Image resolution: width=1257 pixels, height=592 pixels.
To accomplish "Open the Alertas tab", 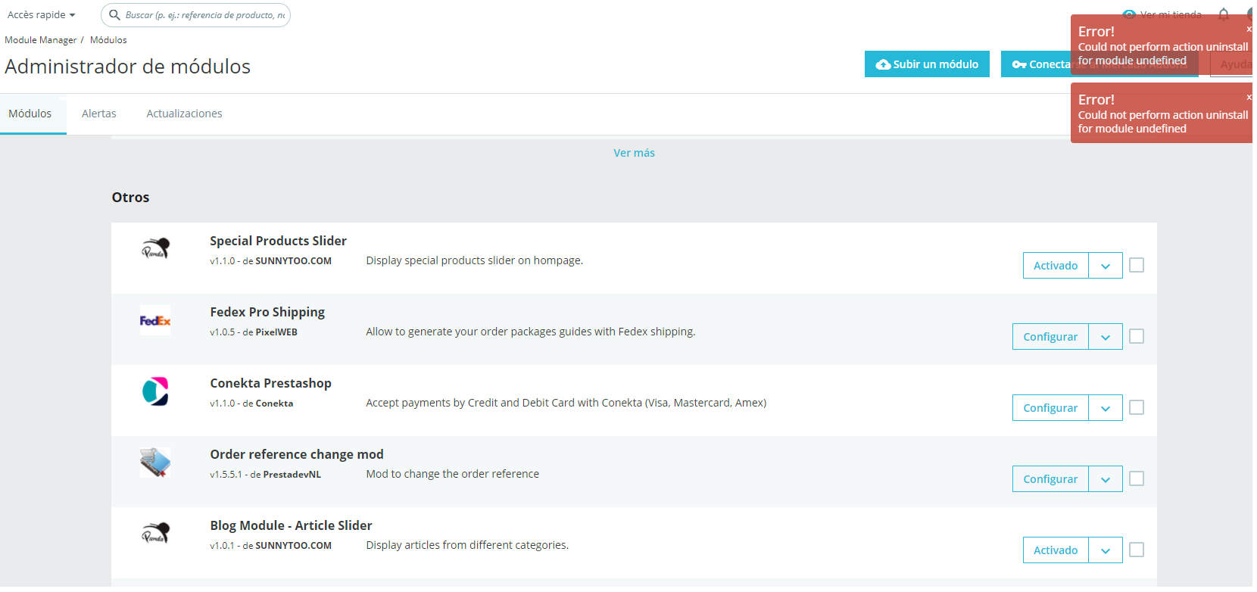I will click(99, 114).
